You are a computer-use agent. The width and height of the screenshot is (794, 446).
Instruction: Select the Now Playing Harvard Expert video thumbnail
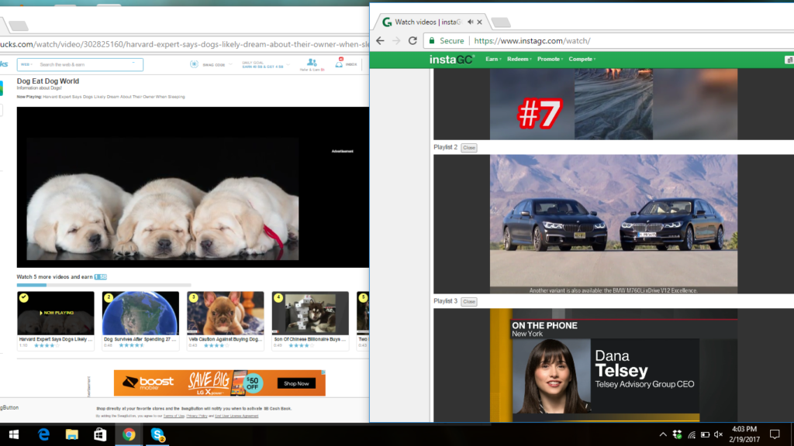click(x=56, y=313)
